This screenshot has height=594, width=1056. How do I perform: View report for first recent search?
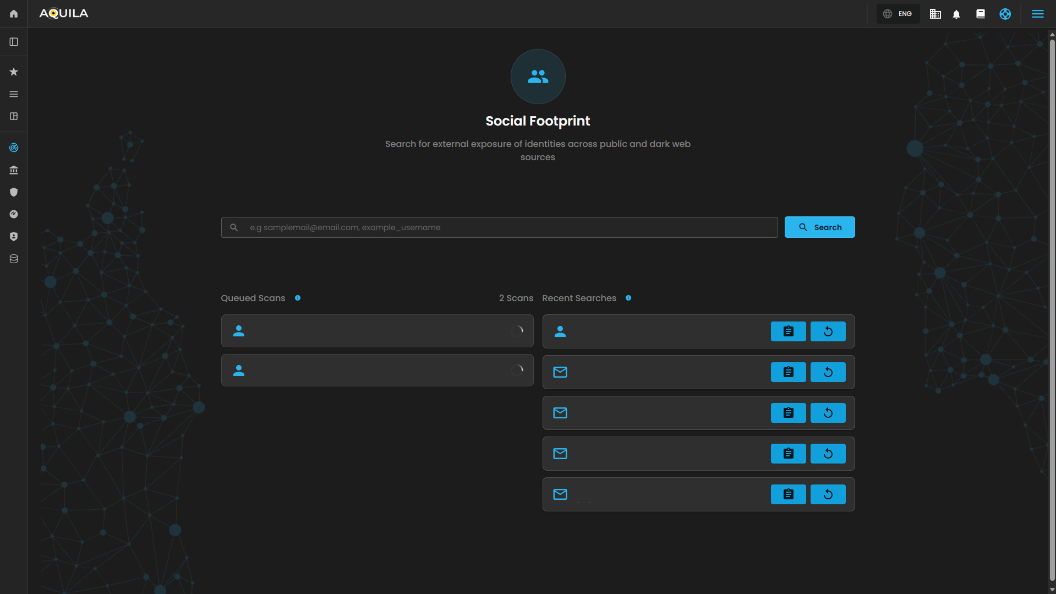(788, 331)
